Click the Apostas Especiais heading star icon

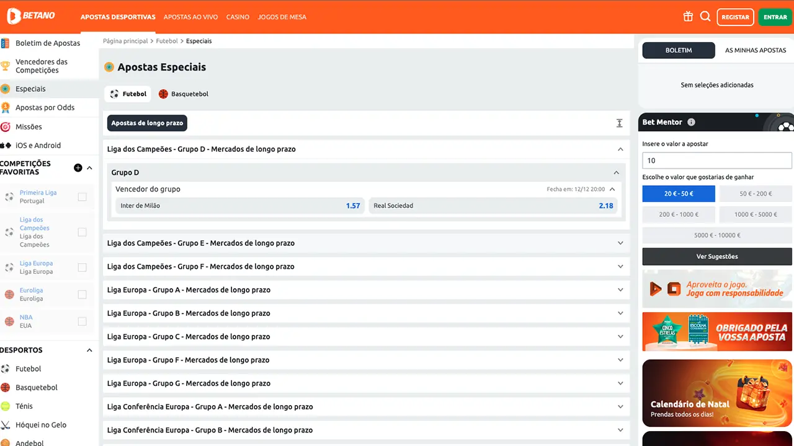click(109, 67)
